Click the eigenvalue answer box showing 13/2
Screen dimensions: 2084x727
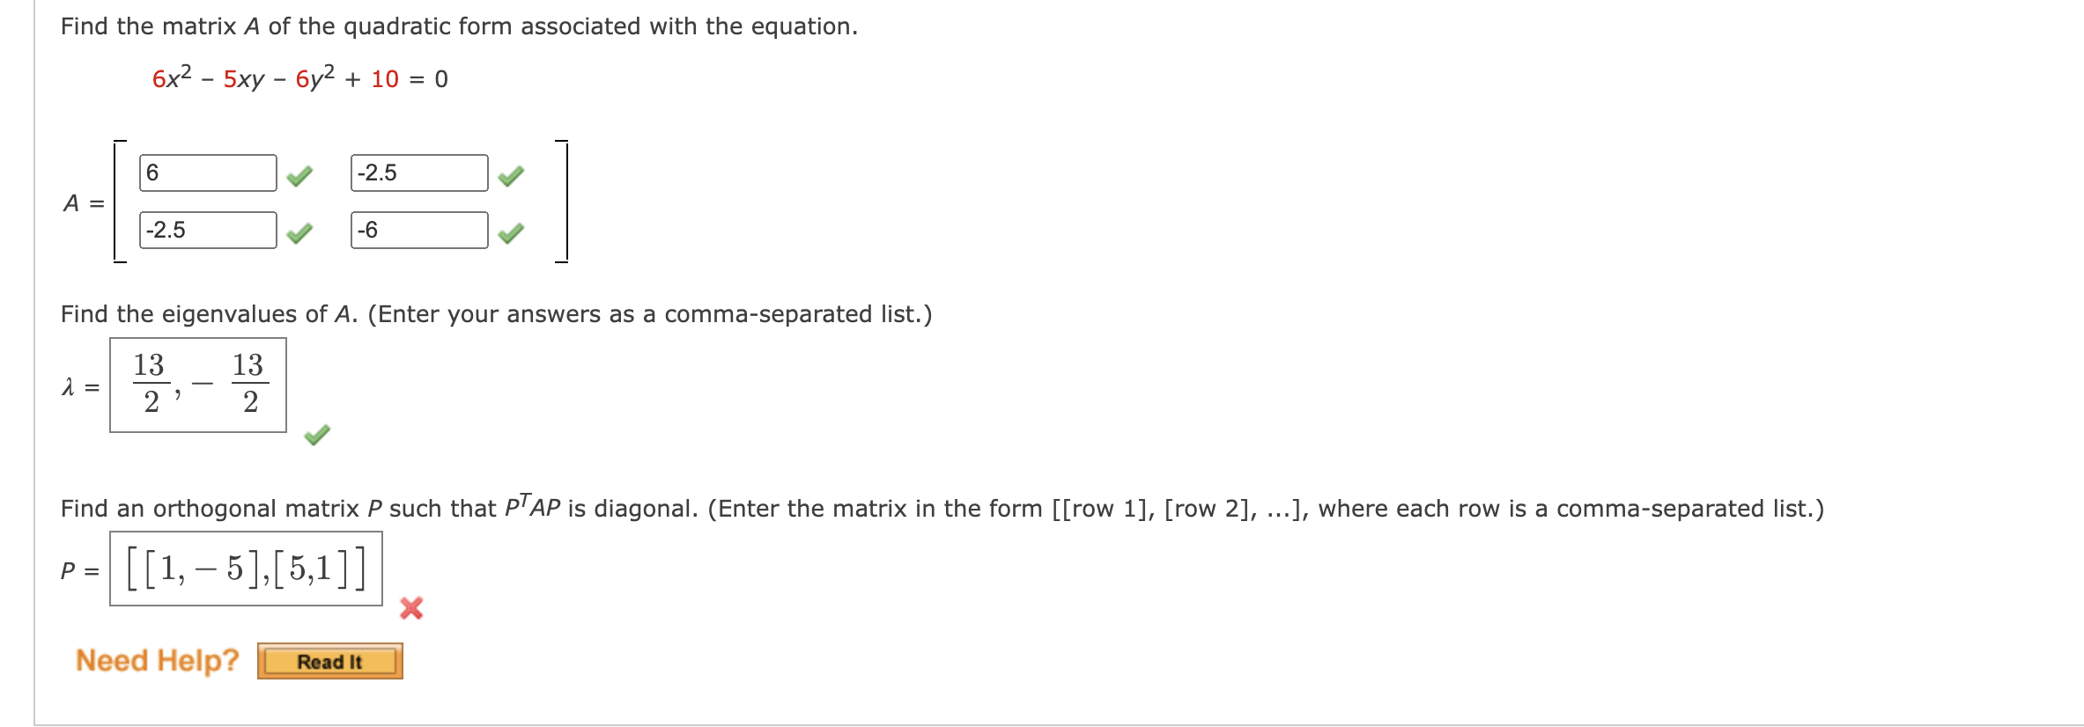(x=196, y=385)
